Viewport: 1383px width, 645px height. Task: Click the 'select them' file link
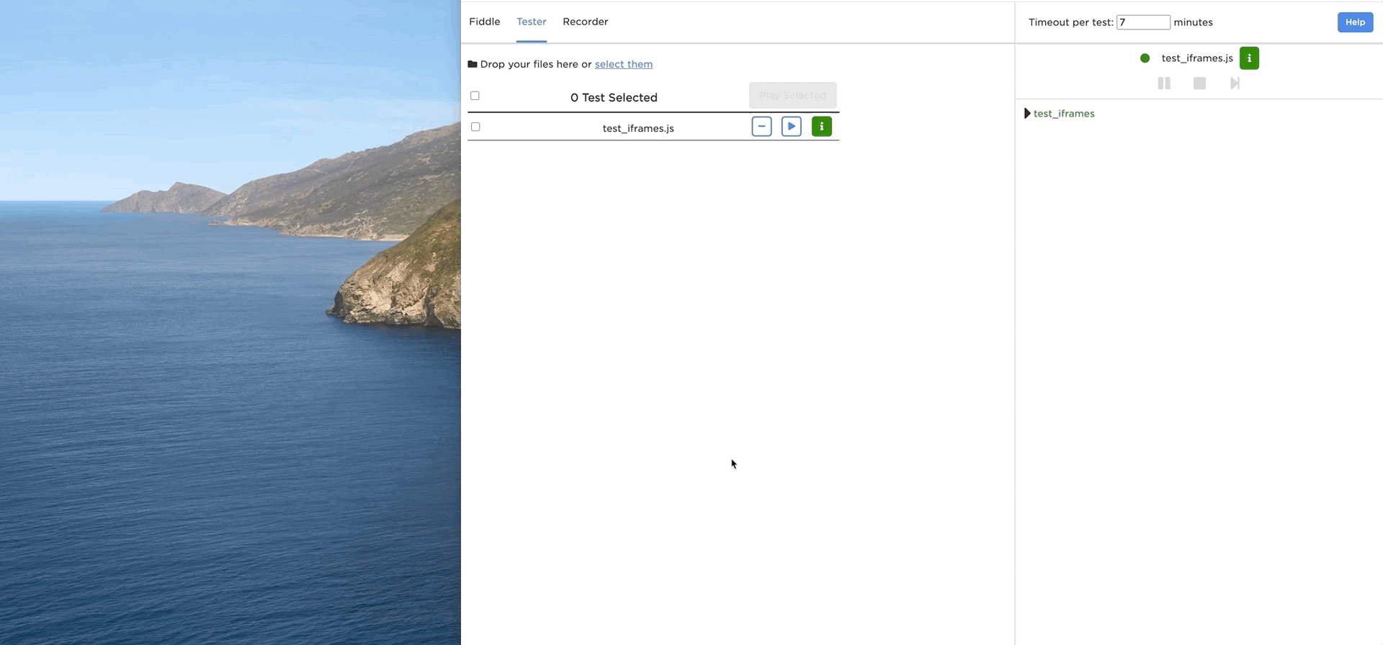click(623, 64)
